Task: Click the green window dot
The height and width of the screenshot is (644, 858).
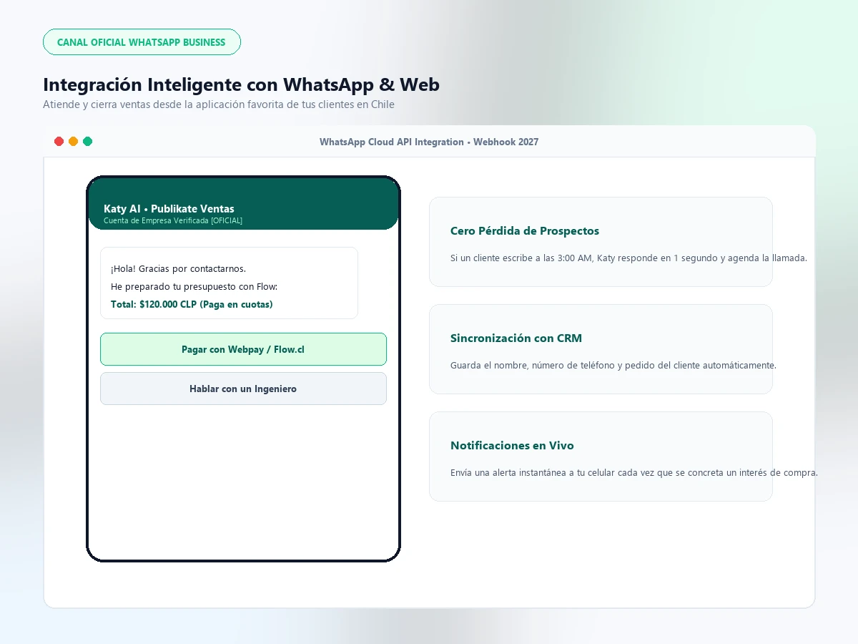Action: (88, 142)
